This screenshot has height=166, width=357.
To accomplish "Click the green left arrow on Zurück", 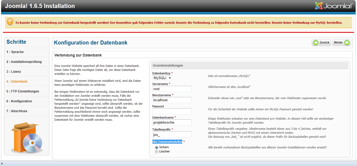I will 316,43.
